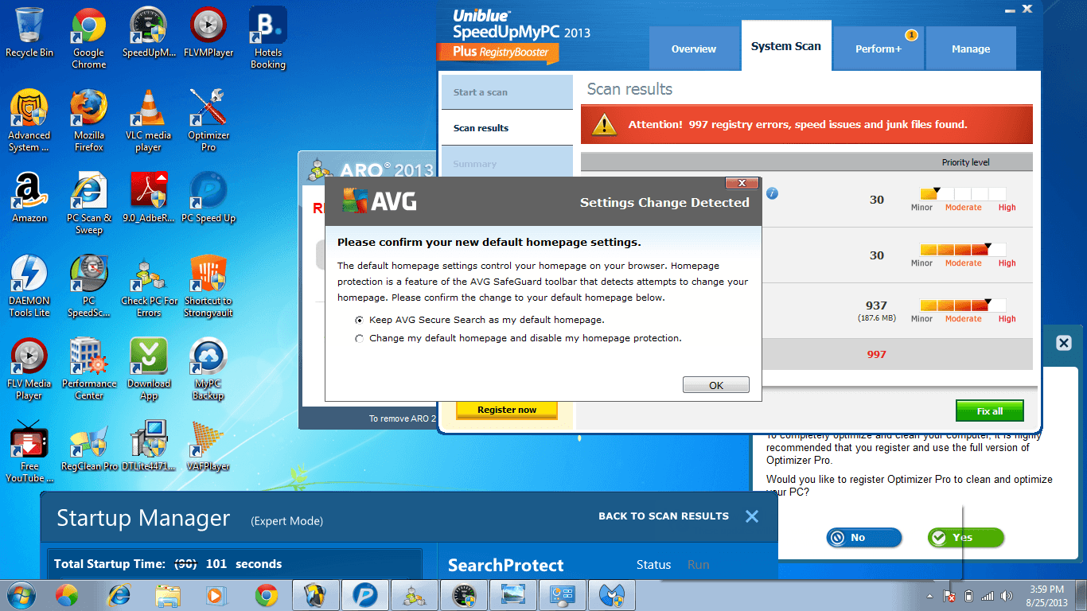This screenshot has height=611, width=1087.
Task: Switch to PC Speed Up taskbar window
Action: (x=364, y=594)
